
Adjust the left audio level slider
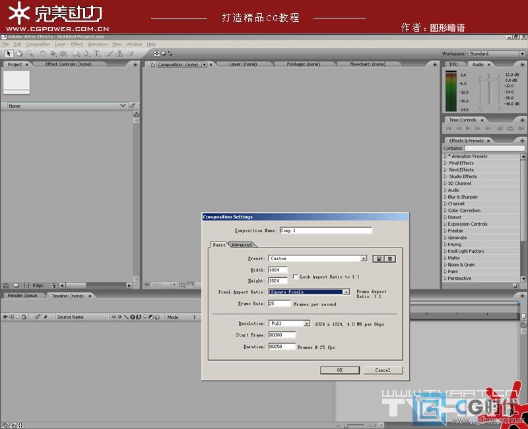pyautogui.click(x=480, y=79)
